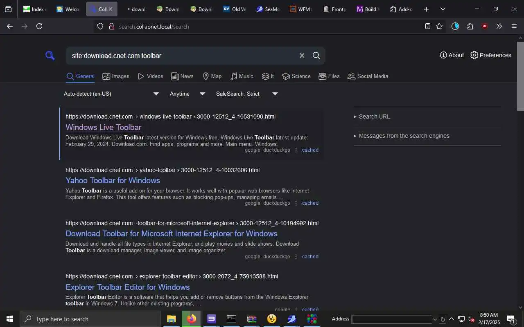Switch to the Index browser tab
This screenshot has height=327, width=524.
(x=35, y=9)
